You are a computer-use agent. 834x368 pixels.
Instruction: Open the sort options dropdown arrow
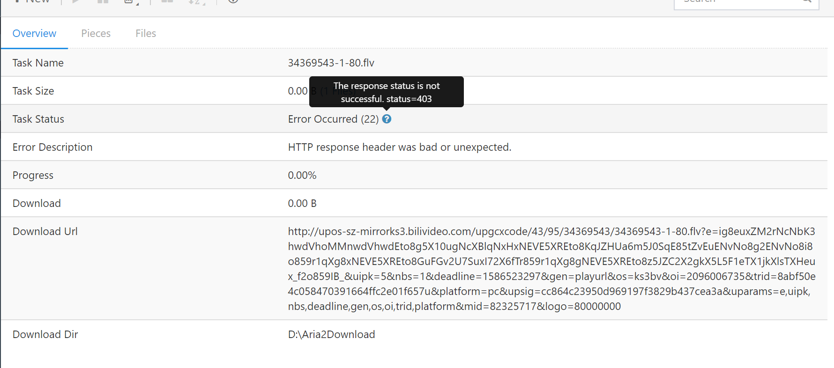[x=204, y=5]
